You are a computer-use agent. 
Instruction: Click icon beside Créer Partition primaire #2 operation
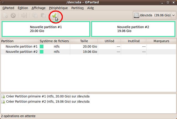(x=3, y=102)
